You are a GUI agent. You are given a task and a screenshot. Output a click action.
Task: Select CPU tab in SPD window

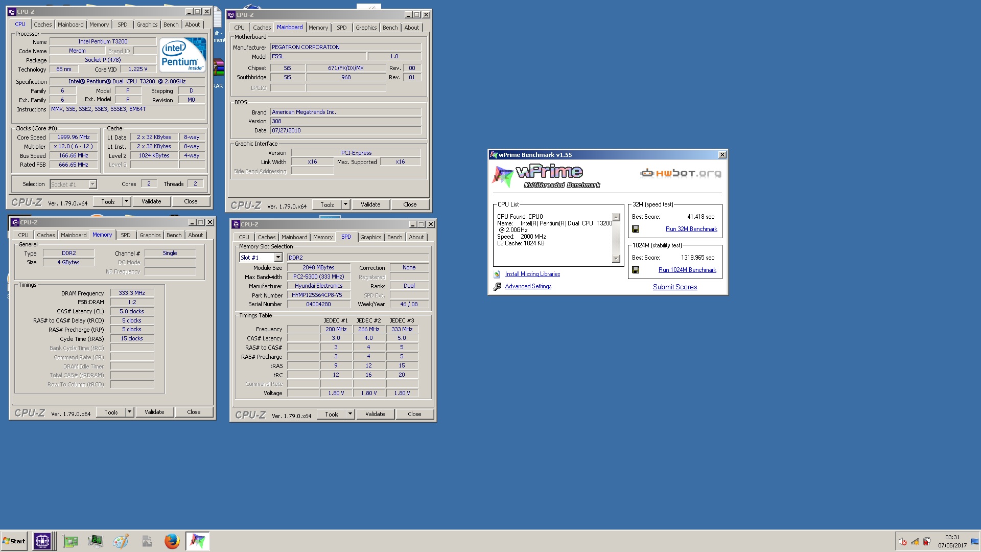[244, 237]
